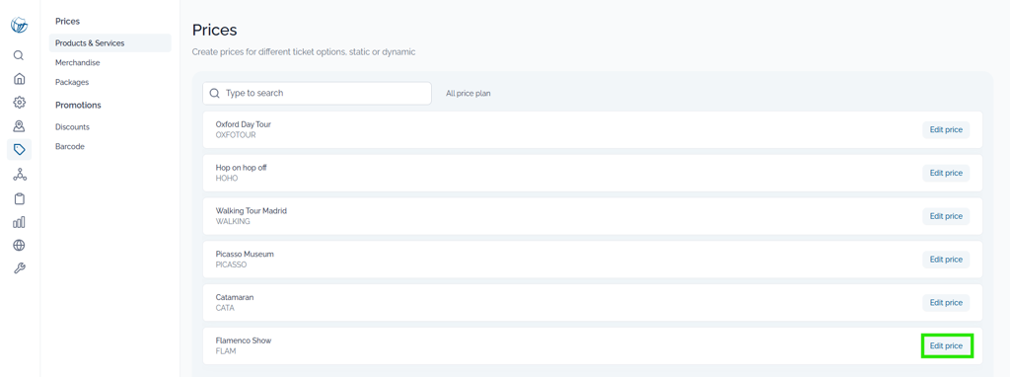This screenshot has width=1010, height=377.
Task: Open the connected nodes icon in sidebar
Action: 20,174
